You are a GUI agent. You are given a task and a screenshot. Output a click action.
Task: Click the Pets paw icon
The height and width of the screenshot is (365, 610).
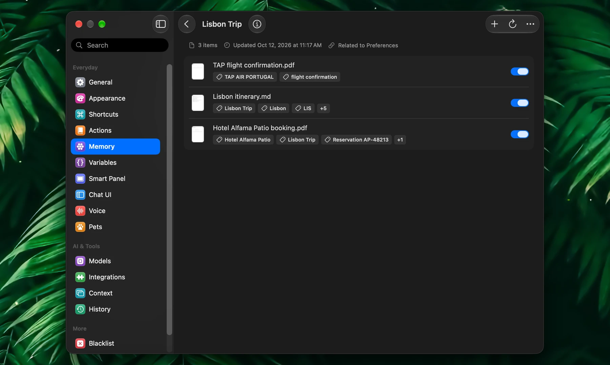click(80, 227)
